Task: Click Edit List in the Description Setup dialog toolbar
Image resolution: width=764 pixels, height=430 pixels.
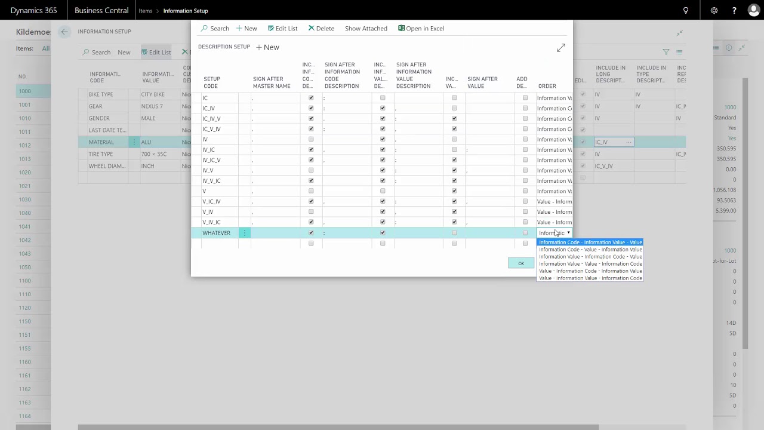Action: pyautogui.click(x=282, y=28)
